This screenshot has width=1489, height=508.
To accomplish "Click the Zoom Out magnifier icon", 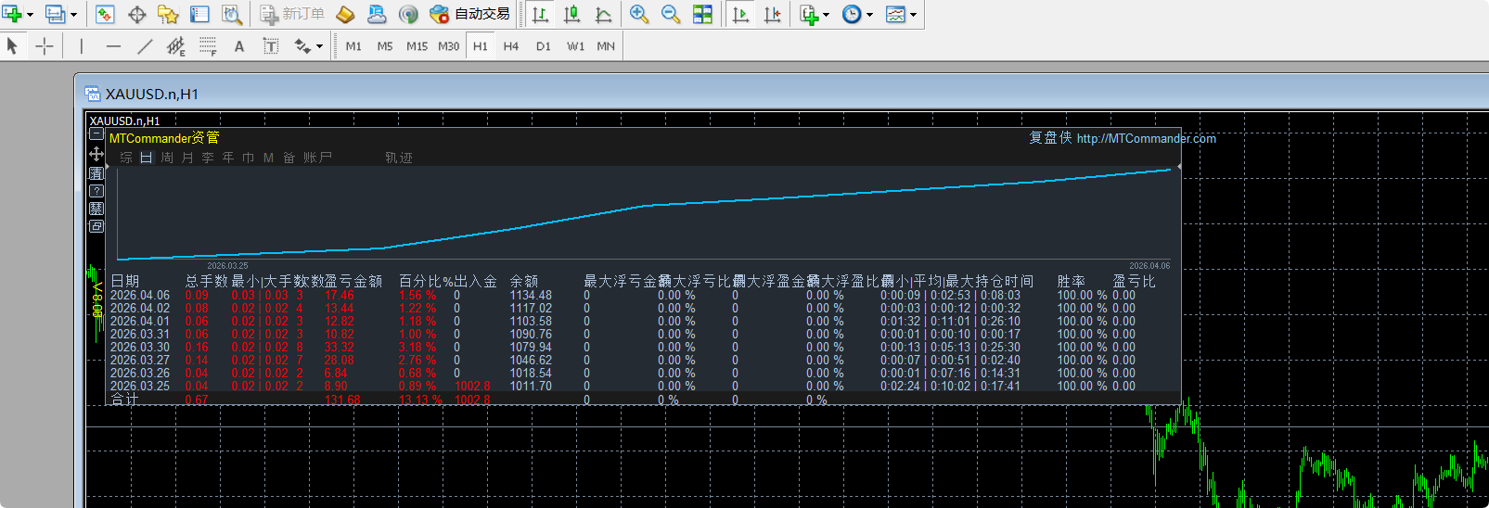I will [x=670, y=14].
